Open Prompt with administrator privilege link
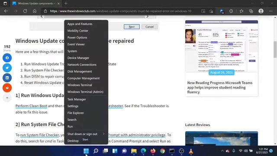This screenshot has height=156, width=277. click(136, 135)
